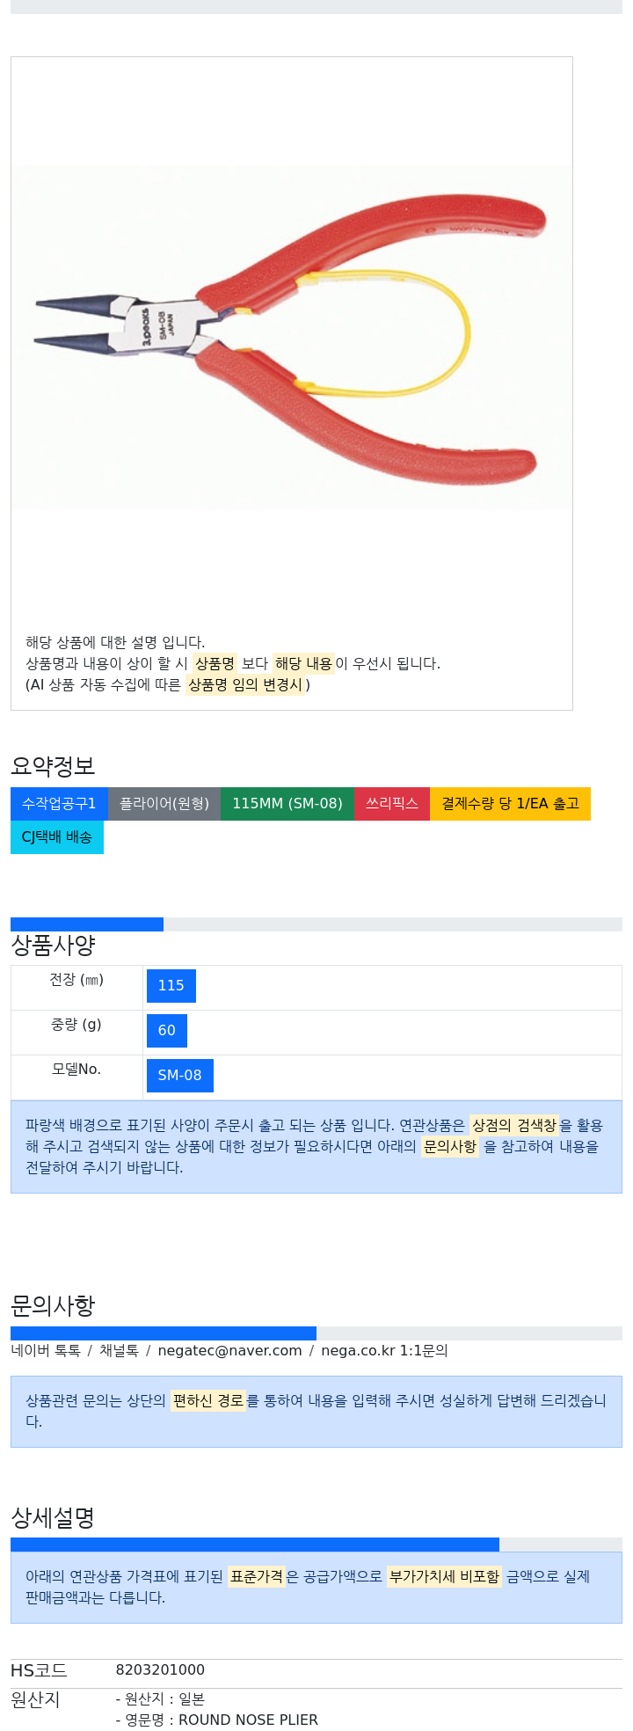This screenshot has width=633, height=1731.
Task: Select the CJ택배 배송 shipping tag
Action: point(57,837)
